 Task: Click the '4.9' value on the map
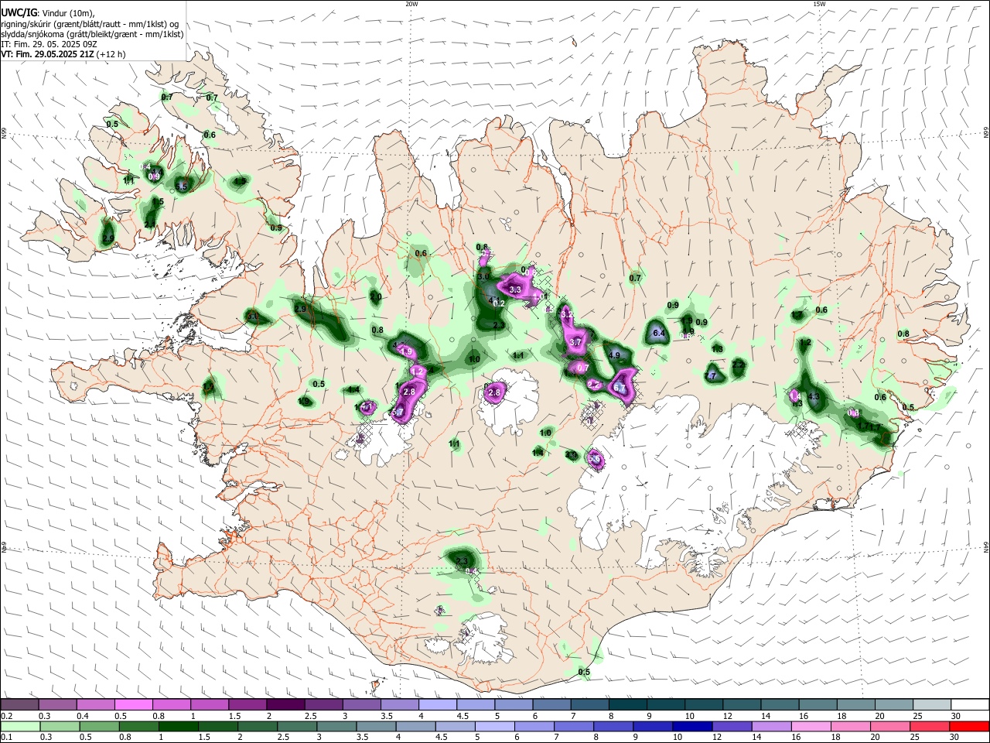click(x=615, y=354)
